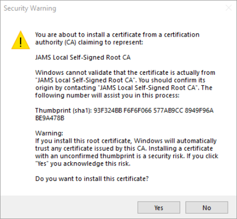This screenshot has height=219, width=237.
Task: Confirm certificate installation with Yes button
Action: click(x=159, y=207)
